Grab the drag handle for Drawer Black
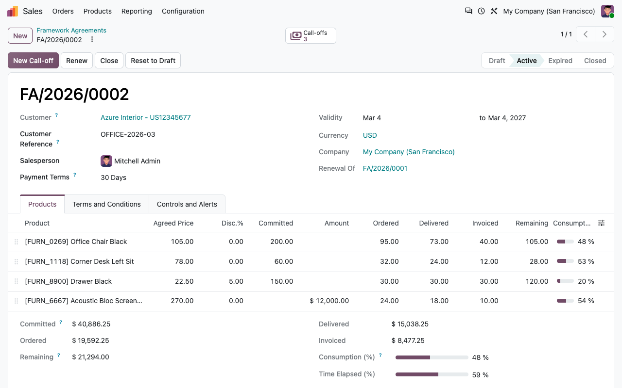Viewport: 622px width, 388px height. tap(16, 281)
